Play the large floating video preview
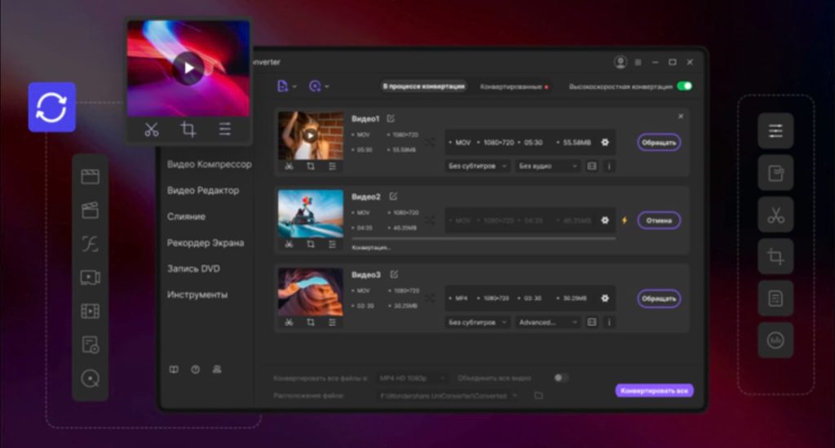Image resolution: width=835 pixels, height=448 pixels. (188, 69)
